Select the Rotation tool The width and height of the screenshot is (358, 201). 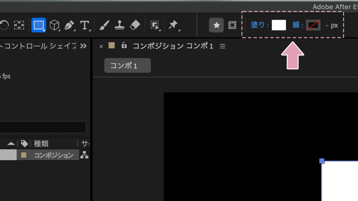pyautogui.click(x=4, y=25)
